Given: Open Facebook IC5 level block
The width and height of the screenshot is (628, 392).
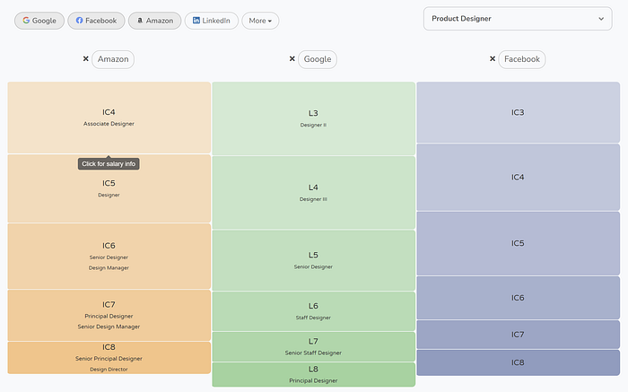Looking at the screenshot, I should coord(519,243).
